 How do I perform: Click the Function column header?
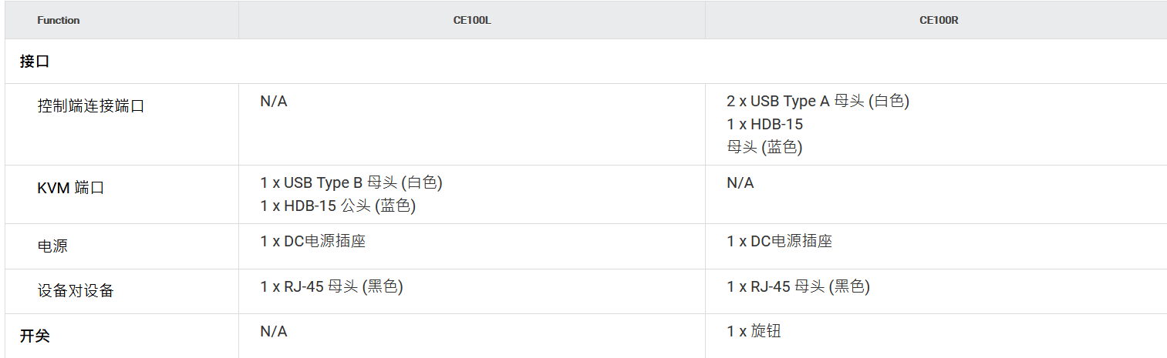59,21
